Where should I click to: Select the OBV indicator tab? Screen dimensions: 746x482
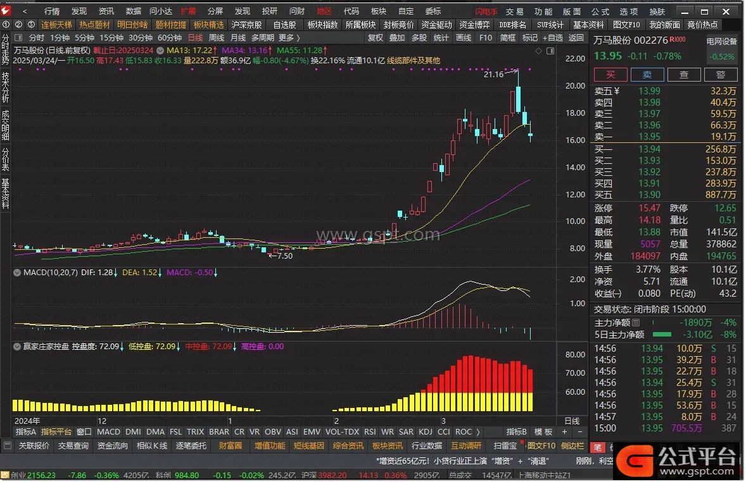(x=272, y=431)
